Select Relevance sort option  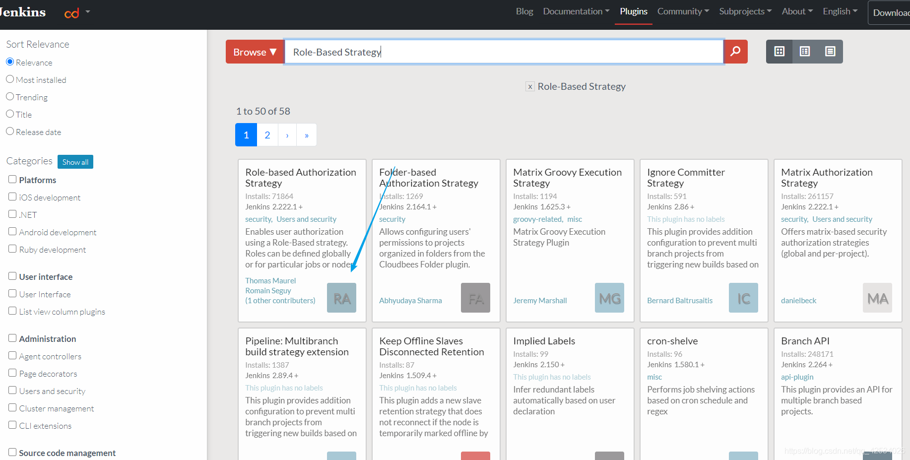[x=10, y=62]
